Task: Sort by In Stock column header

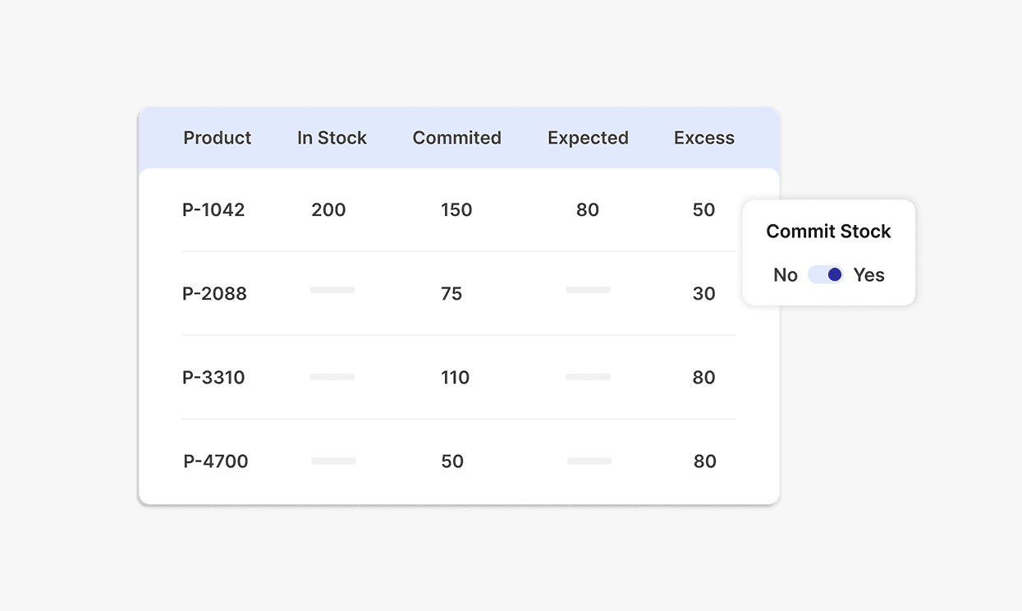Action: point(332,138)
